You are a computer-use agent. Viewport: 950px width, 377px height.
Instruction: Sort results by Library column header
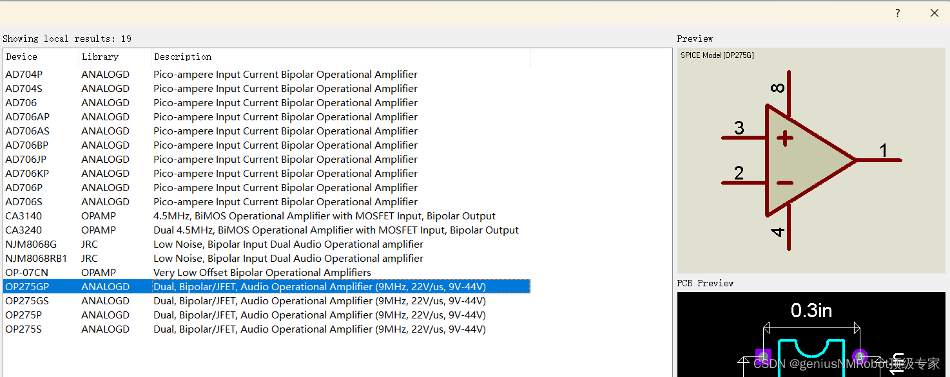(x=115, y=57)
